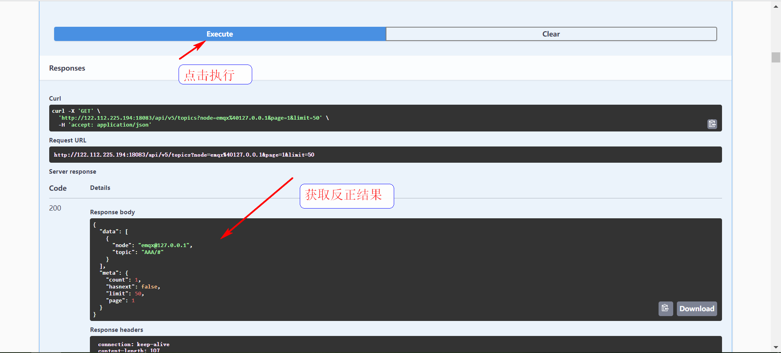Click the "page": 1 line
781x353 pixels.
(x=120, y=301)
